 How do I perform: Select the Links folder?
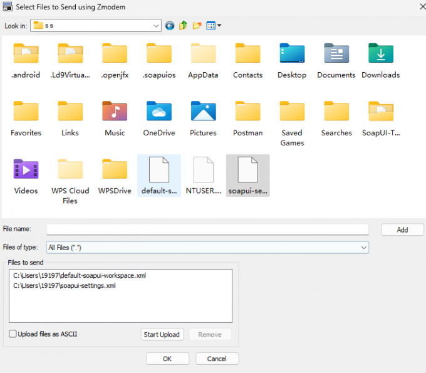pos(70,119)
